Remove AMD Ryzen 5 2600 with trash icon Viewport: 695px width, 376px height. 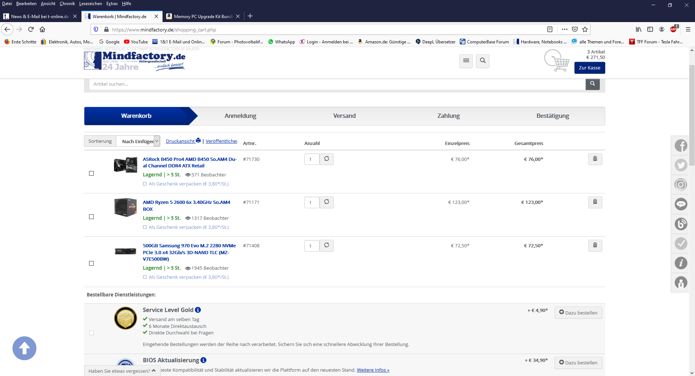(595, 202)
